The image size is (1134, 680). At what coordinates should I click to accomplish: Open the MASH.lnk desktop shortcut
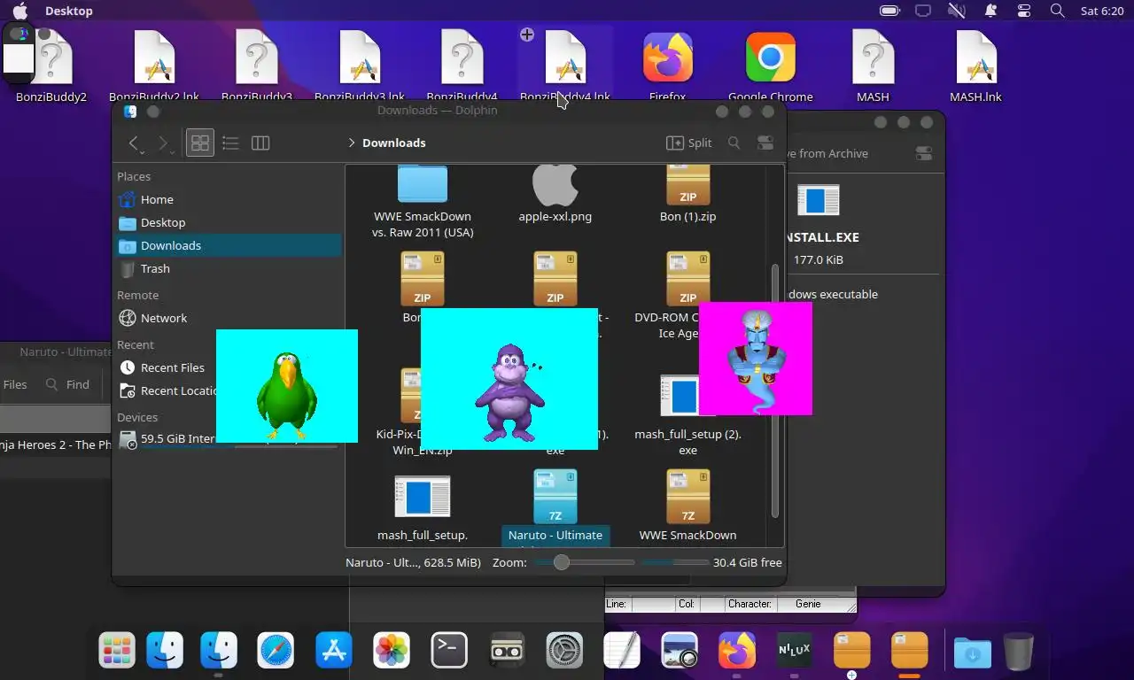[x=976, y=66]
